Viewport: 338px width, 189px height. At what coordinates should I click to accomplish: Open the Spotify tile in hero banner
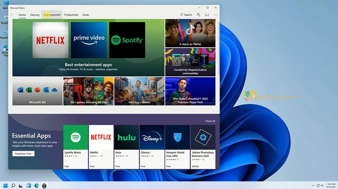pos(127,40)
